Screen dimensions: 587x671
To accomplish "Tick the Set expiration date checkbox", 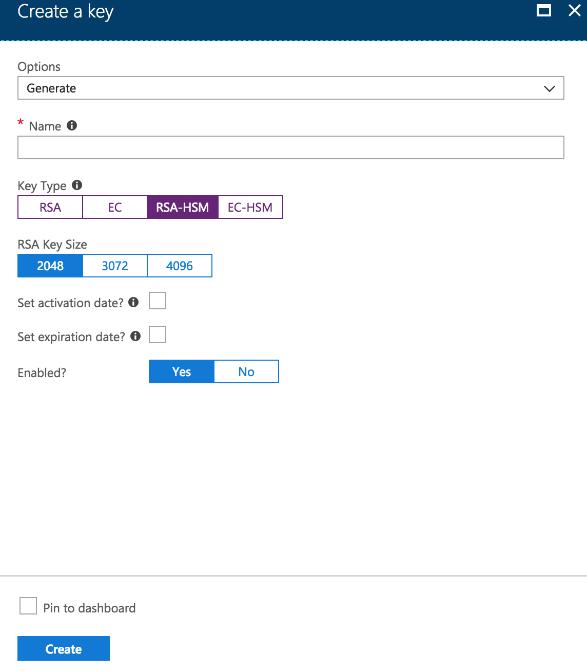I will pyautogui.click(x=158, y=334).
